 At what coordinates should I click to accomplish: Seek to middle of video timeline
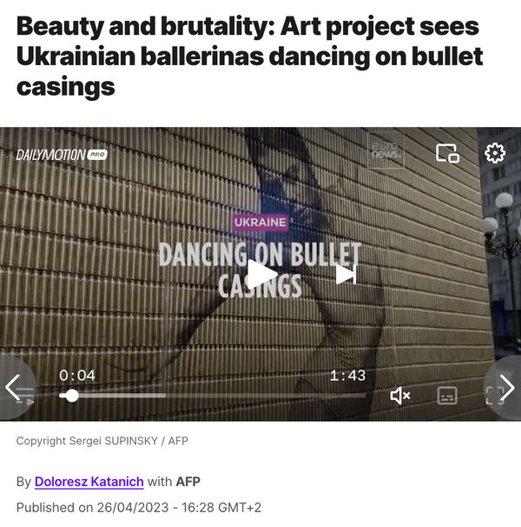coord(213,396)
